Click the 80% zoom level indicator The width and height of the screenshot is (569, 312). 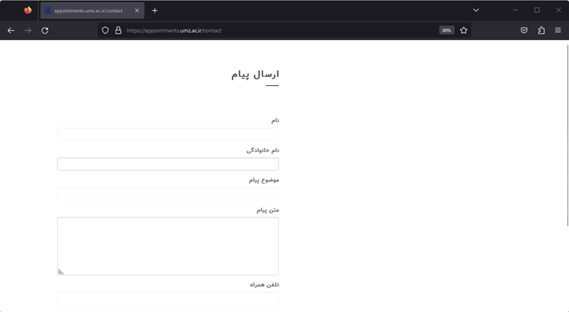click(447, 31)
